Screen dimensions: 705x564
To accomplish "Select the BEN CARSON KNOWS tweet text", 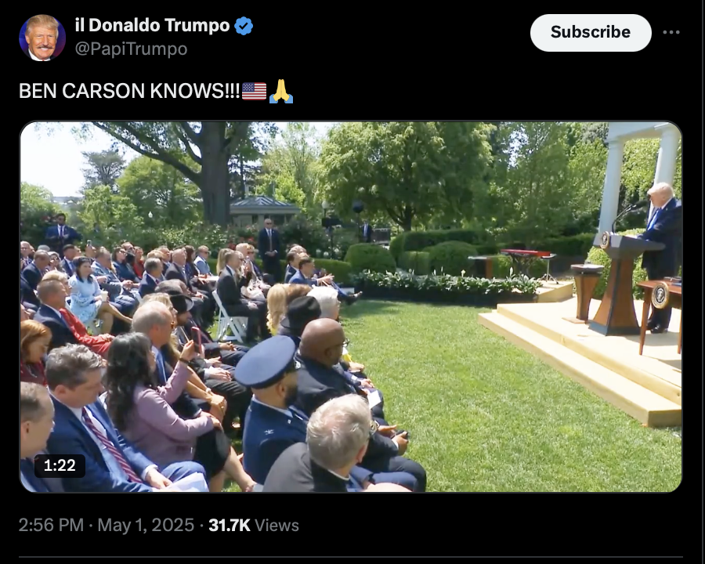I will click(x=129, y=91).
